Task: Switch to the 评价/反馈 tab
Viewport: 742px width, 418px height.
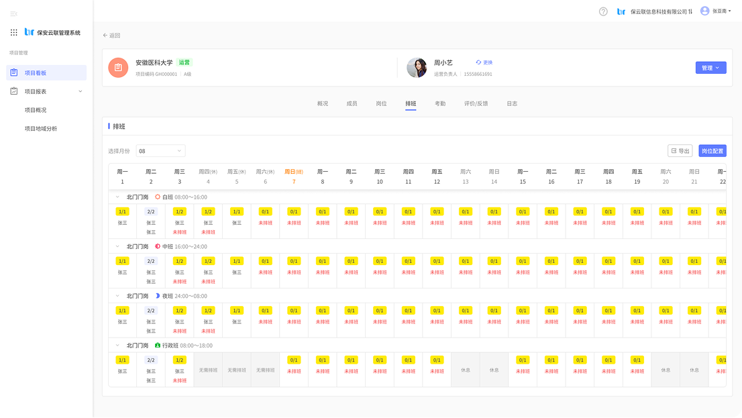Action: click(x=476, y=103)
